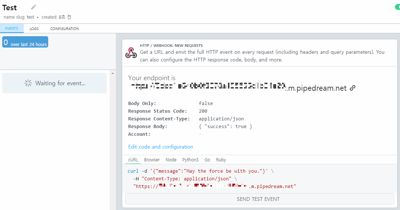Select the Python3 code tab

point(190,160)
